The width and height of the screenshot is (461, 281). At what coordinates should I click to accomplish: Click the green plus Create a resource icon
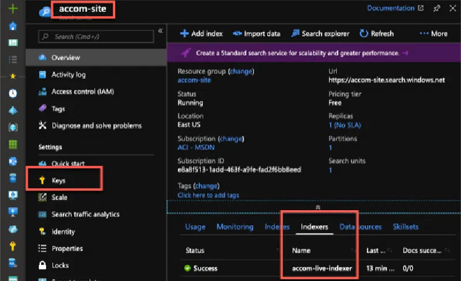point(13,8)
